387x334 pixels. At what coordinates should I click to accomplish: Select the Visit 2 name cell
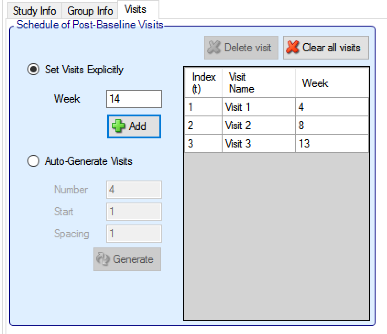258,126
